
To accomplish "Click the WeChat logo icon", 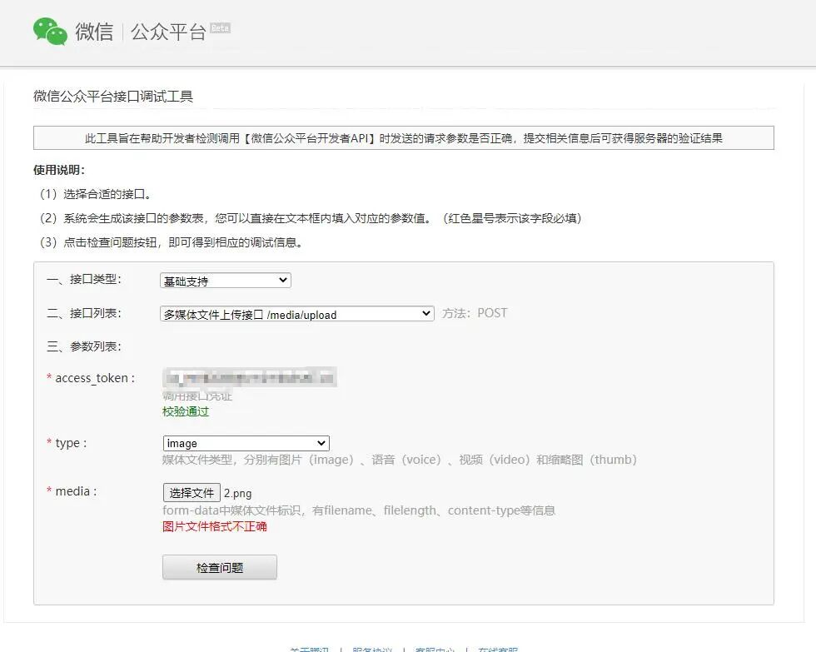I will [50, 31].
